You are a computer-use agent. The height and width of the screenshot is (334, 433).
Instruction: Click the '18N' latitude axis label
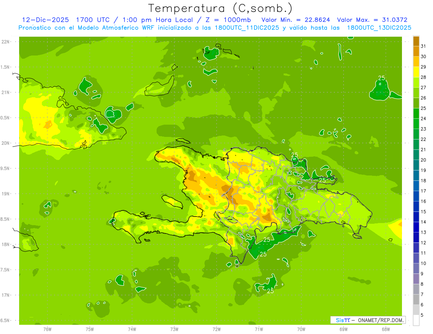[6, 245]
